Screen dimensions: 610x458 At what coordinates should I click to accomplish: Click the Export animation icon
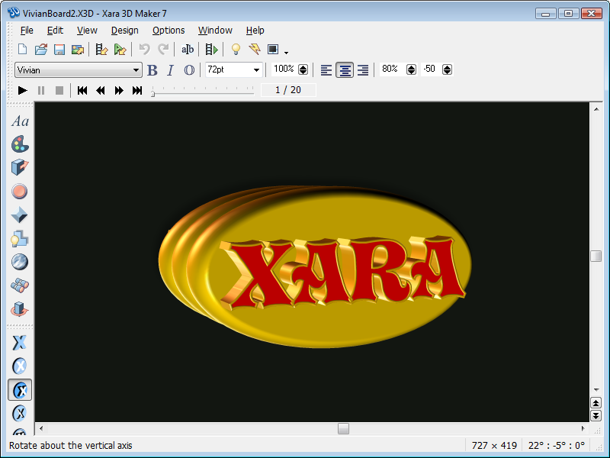pyautogui.click(x=212, y=49)
